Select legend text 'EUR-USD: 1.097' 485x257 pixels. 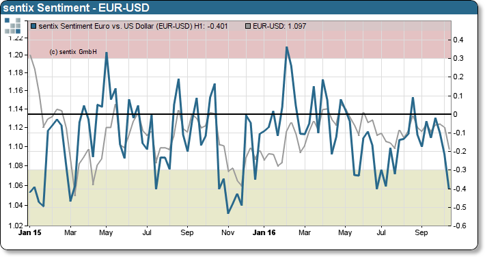click(x=279, y=27)
